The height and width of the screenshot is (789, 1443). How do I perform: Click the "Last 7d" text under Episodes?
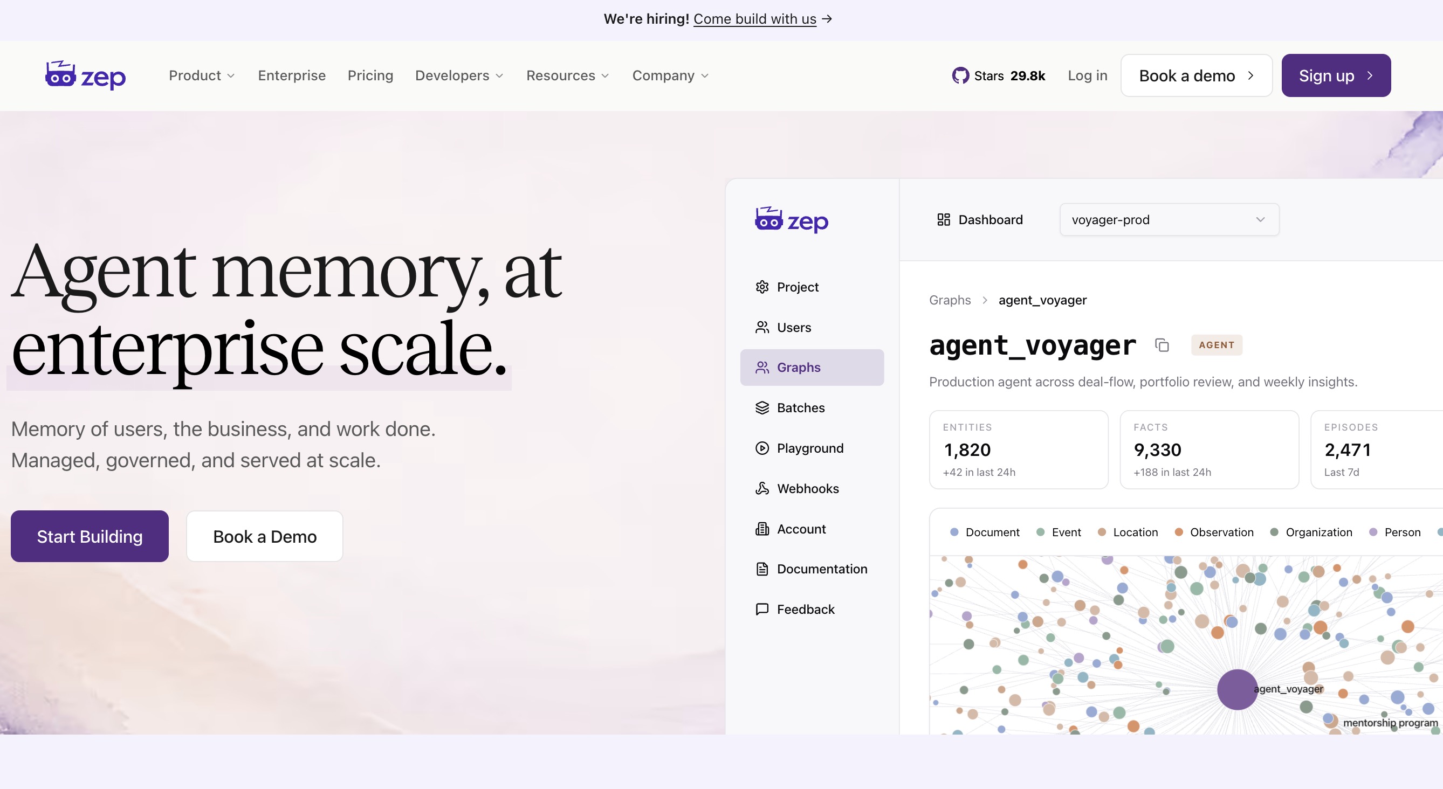(x=1341, y=472)
